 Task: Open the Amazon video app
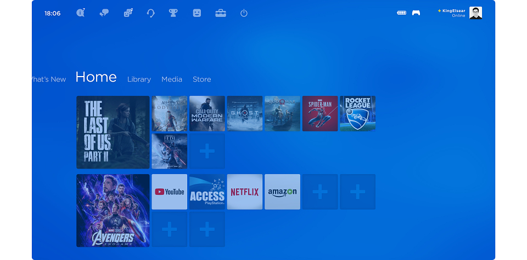[282, 192]
